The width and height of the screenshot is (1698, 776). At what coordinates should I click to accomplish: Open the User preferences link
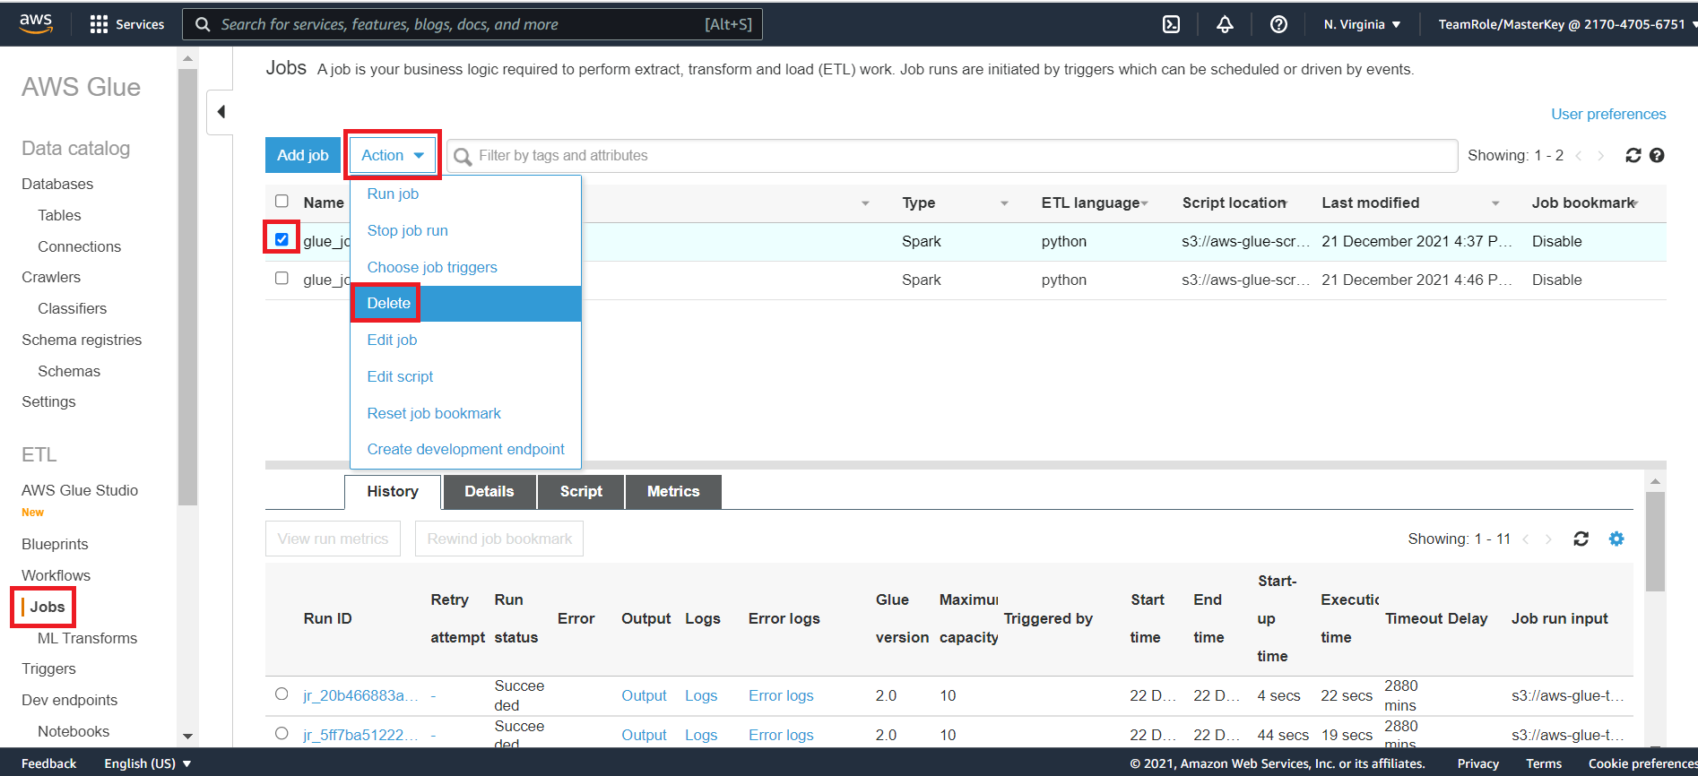tap(1608, 114)
